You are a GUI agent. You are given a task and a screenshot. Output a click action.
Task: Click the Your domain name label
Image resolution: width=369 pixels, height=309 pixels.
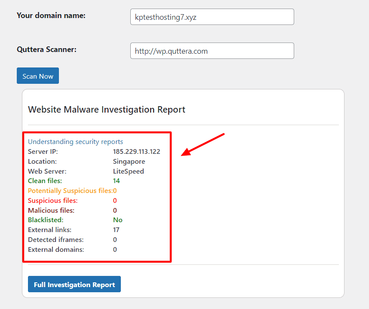click(x=51, y=15)
